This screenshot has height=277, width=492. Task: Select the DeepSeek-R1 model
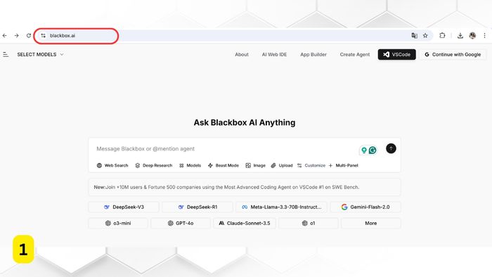[x=198, y=207]
